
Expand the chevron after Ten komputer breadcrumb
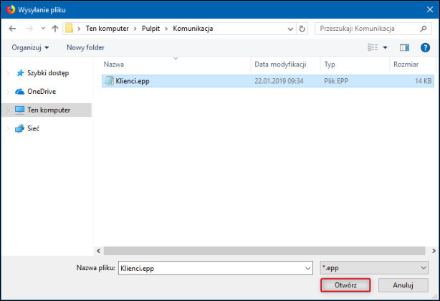coord(135,29)
